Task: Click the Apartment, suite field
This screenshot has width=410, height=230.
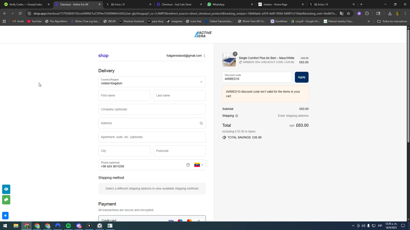Action: point(152,137)
